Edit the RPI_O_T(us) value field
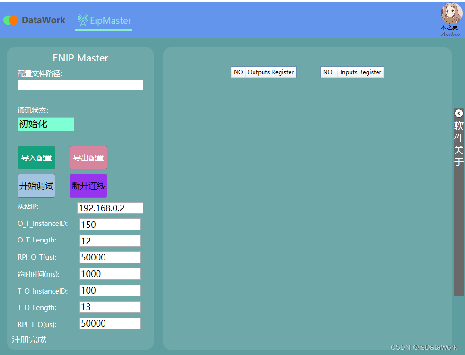465x355 pixels. 110,257
